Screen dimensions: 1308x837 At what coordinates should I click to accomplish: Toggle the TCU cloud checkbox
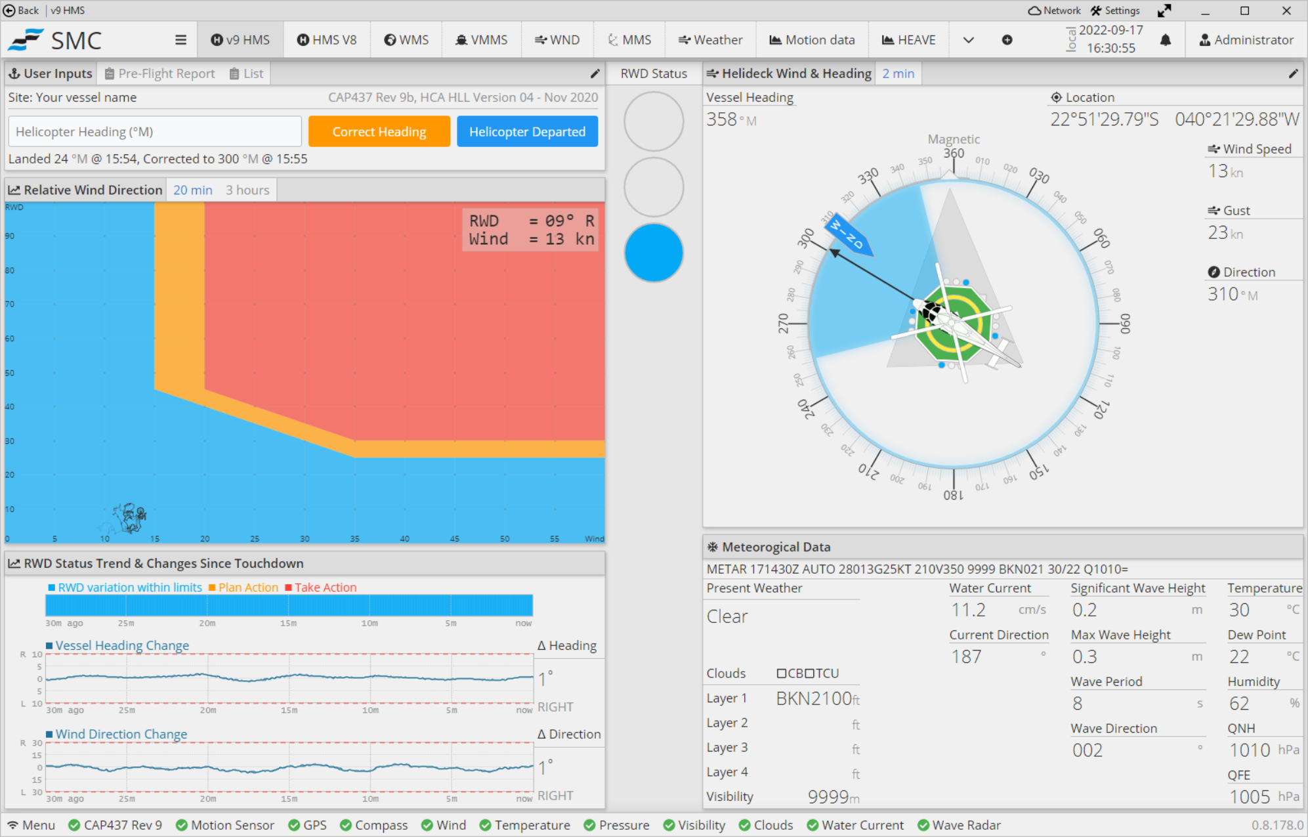[809, 674]
